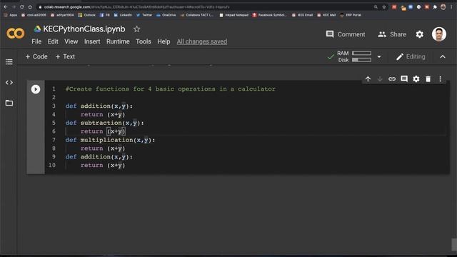Open the Edit menu
The height and width of the screenshot is (257, 457).
53,41
